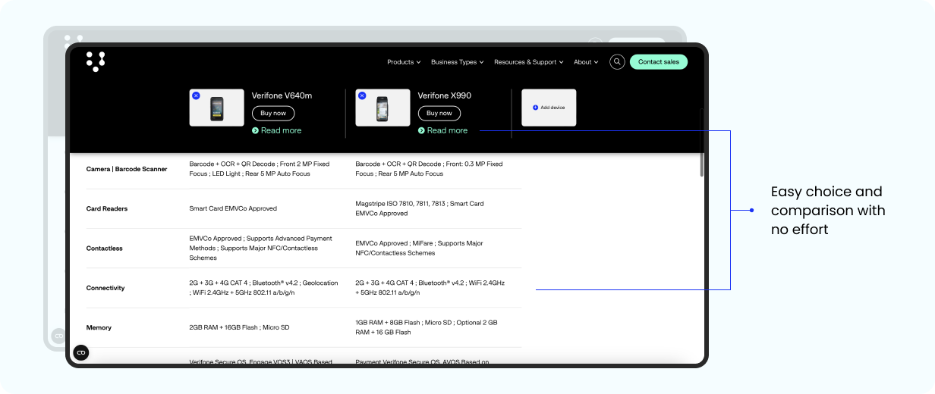Open Read more under Verifone V640m
Image resolution: width=935 pixels, height=394 pixels.
pos(277,130)
